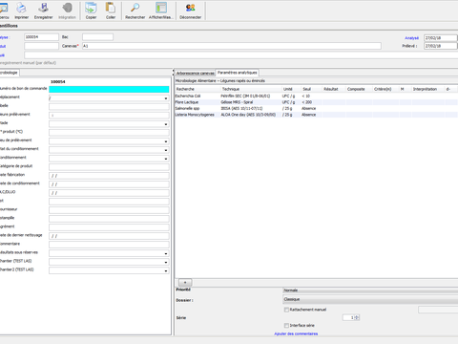Click the Ajouter des commentaires link
This screenshot has width=458, height=344.
(296, 333)
